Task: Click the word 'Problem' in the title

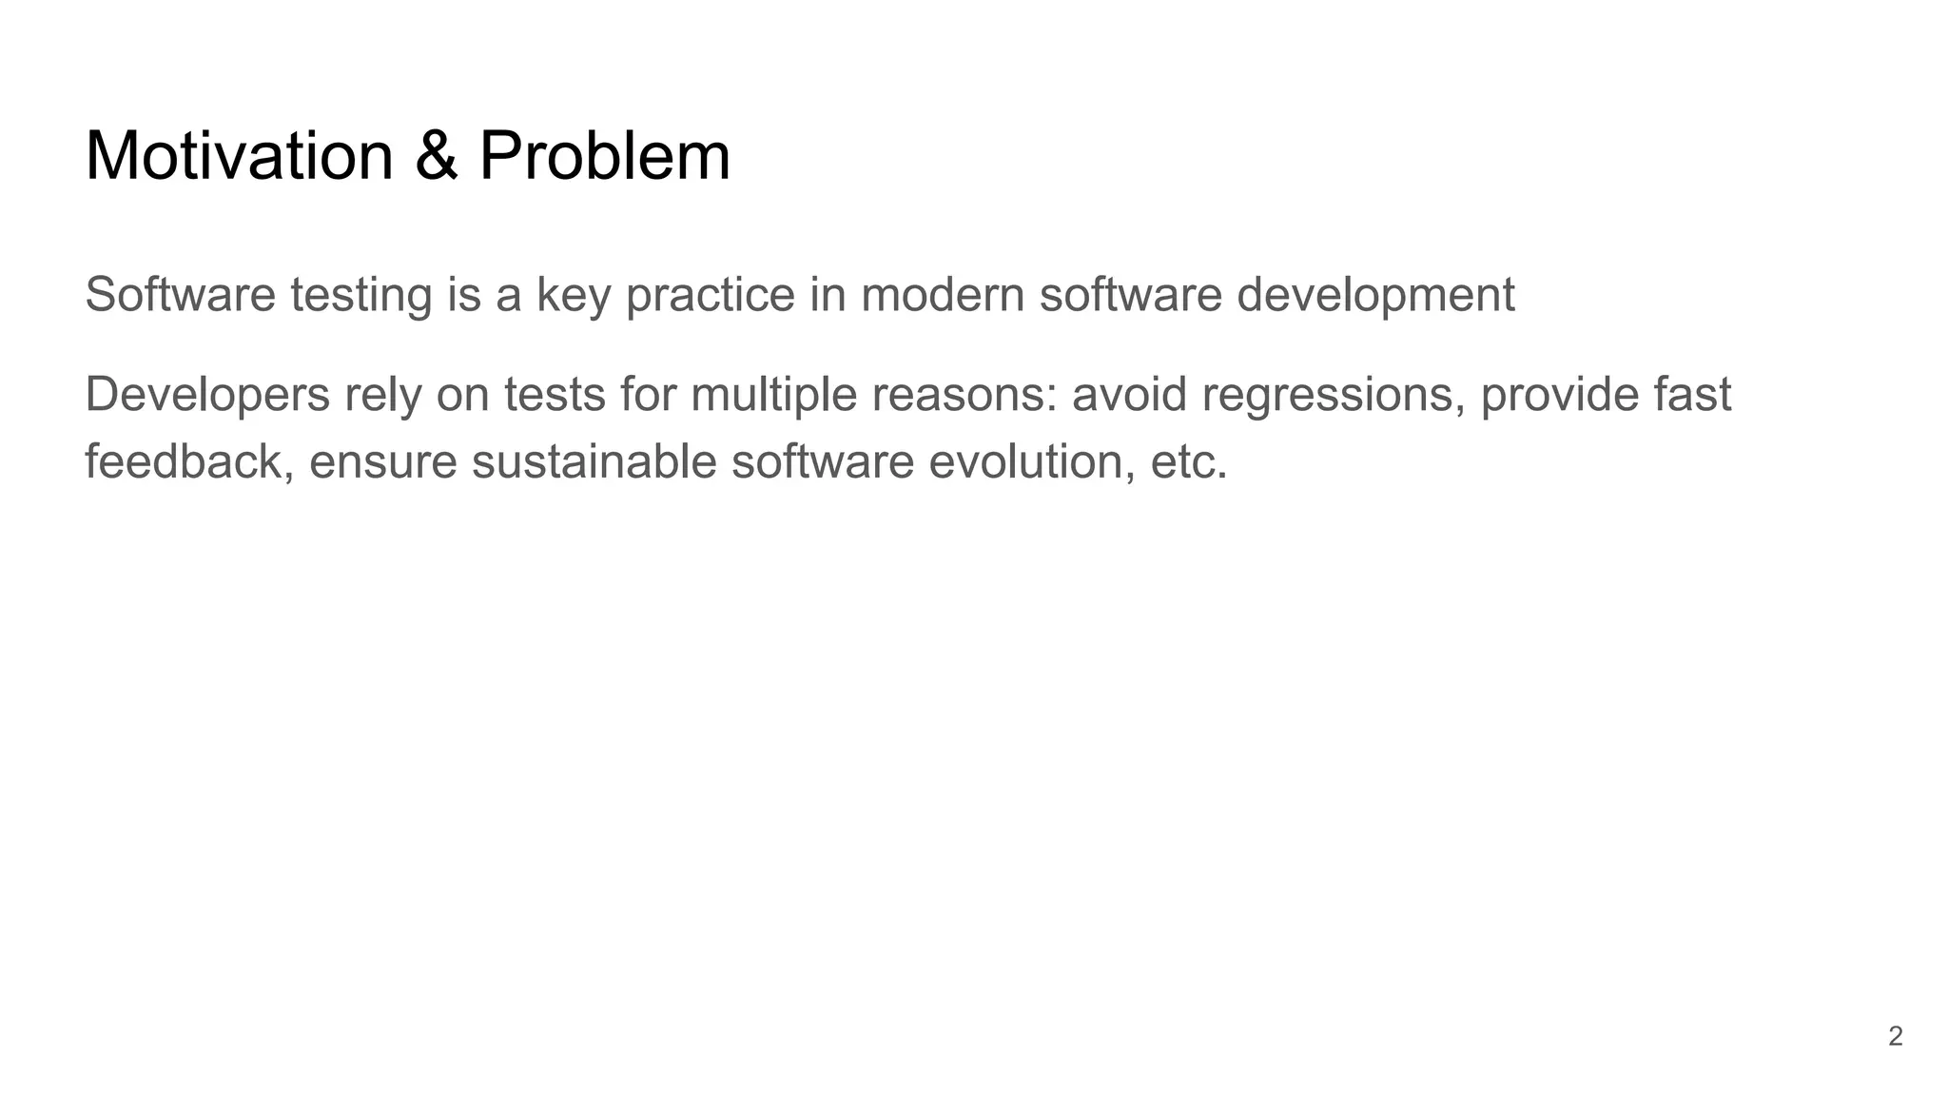Action: 604,156
